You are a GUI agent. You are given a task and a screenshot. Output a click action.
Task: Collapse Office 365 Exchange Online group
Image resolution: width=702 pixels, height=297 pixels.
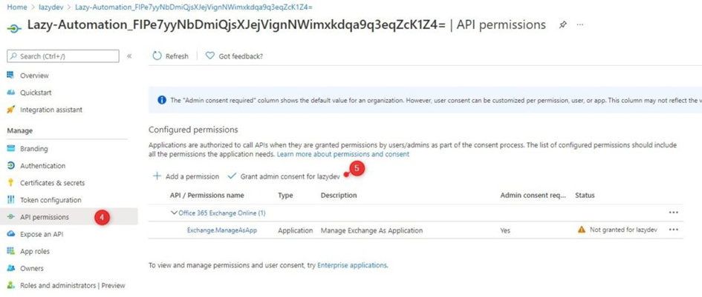(174, 213)
